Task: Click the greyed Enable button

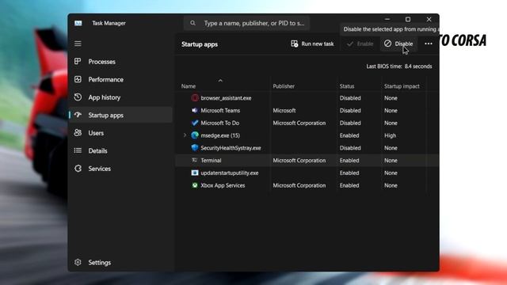Action: [x=360, y=44]
